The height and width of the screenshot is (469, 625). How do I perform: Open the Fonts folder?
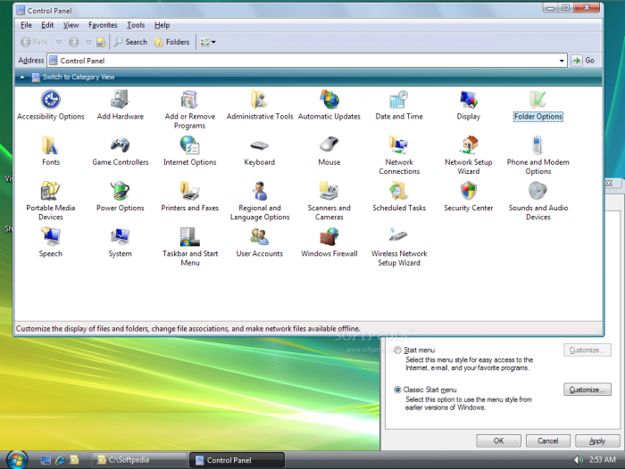[x=51, y=151]
